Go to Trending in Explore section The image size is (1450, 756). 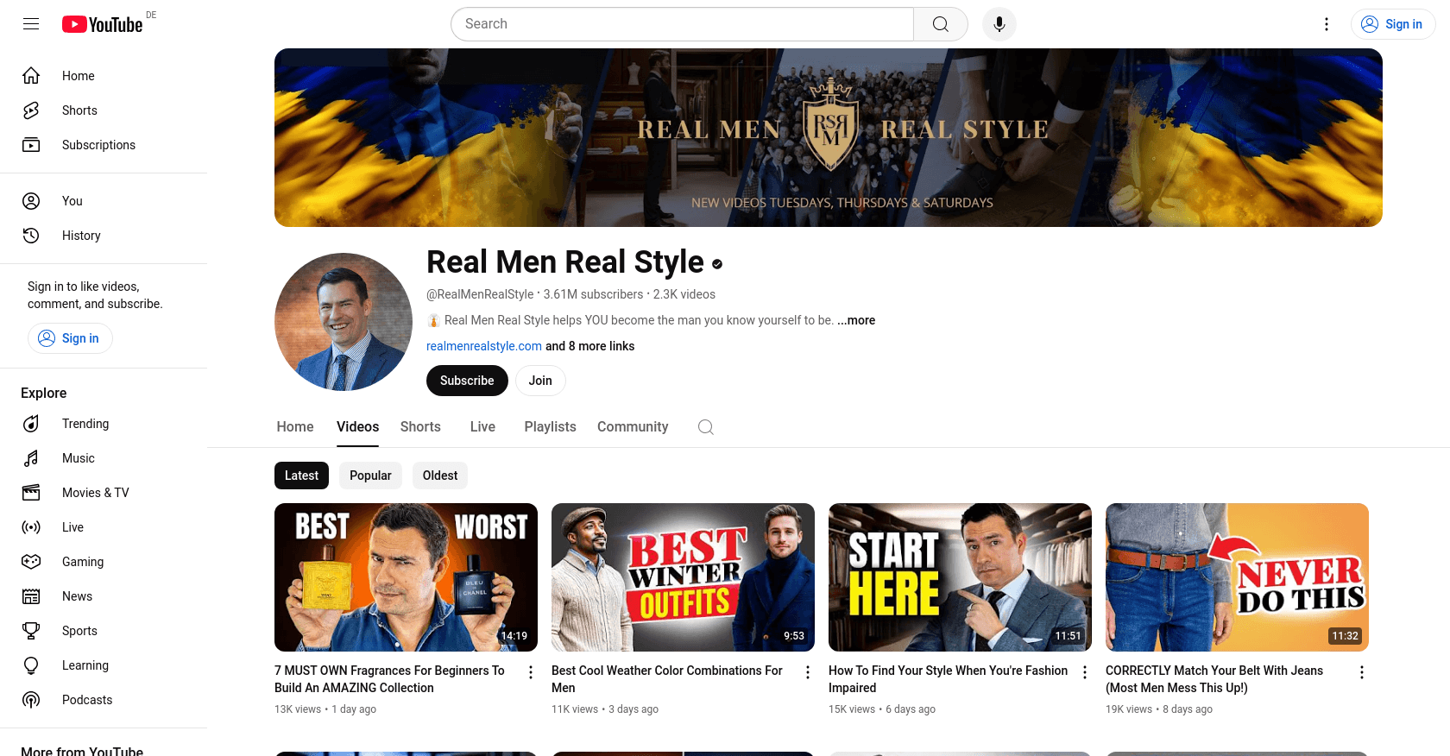[x=85, y=424]
